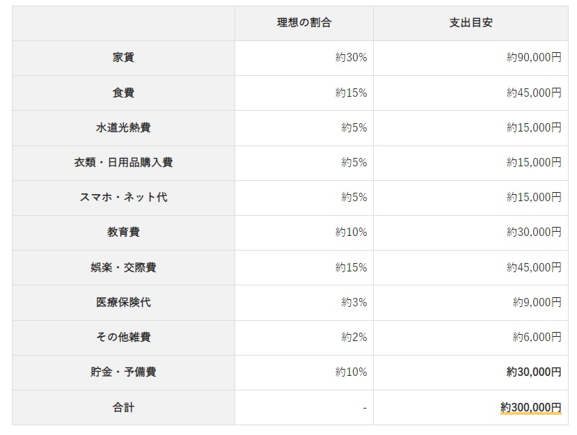Viewport: 577px width, 435px height.
Task: Click the 約90,000円 rent amount cell
Action: [533, 58]
